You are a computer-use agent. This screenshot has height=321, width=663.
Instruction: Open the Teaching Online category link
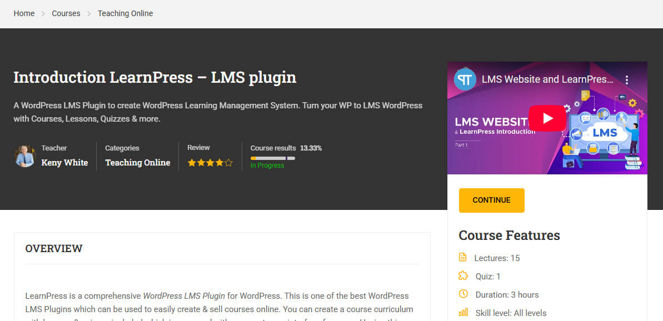[x=138, y=163]
